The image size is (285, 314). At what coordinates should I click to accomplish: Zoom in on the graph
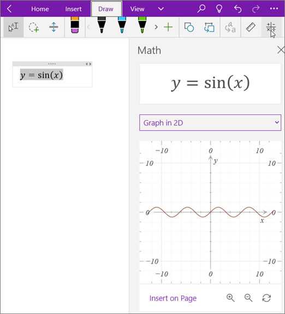230,298
